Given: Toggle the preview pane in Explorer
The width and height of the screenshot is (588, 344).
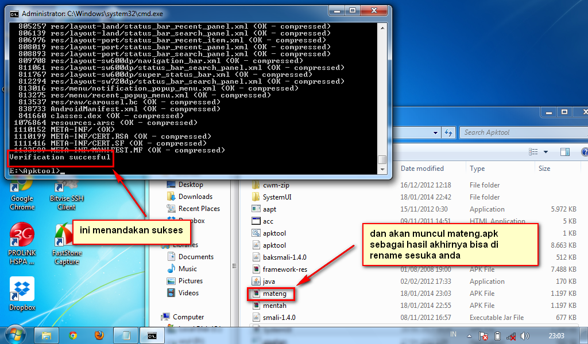Looking at the screenshot, I should [x=564, y=151].
